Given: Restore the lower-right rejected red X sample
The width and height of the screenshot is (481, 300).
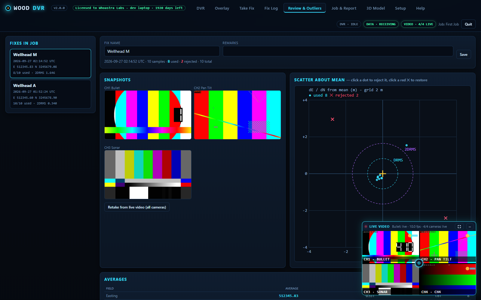Looking at the screenshot, I should tap(446, 218).
